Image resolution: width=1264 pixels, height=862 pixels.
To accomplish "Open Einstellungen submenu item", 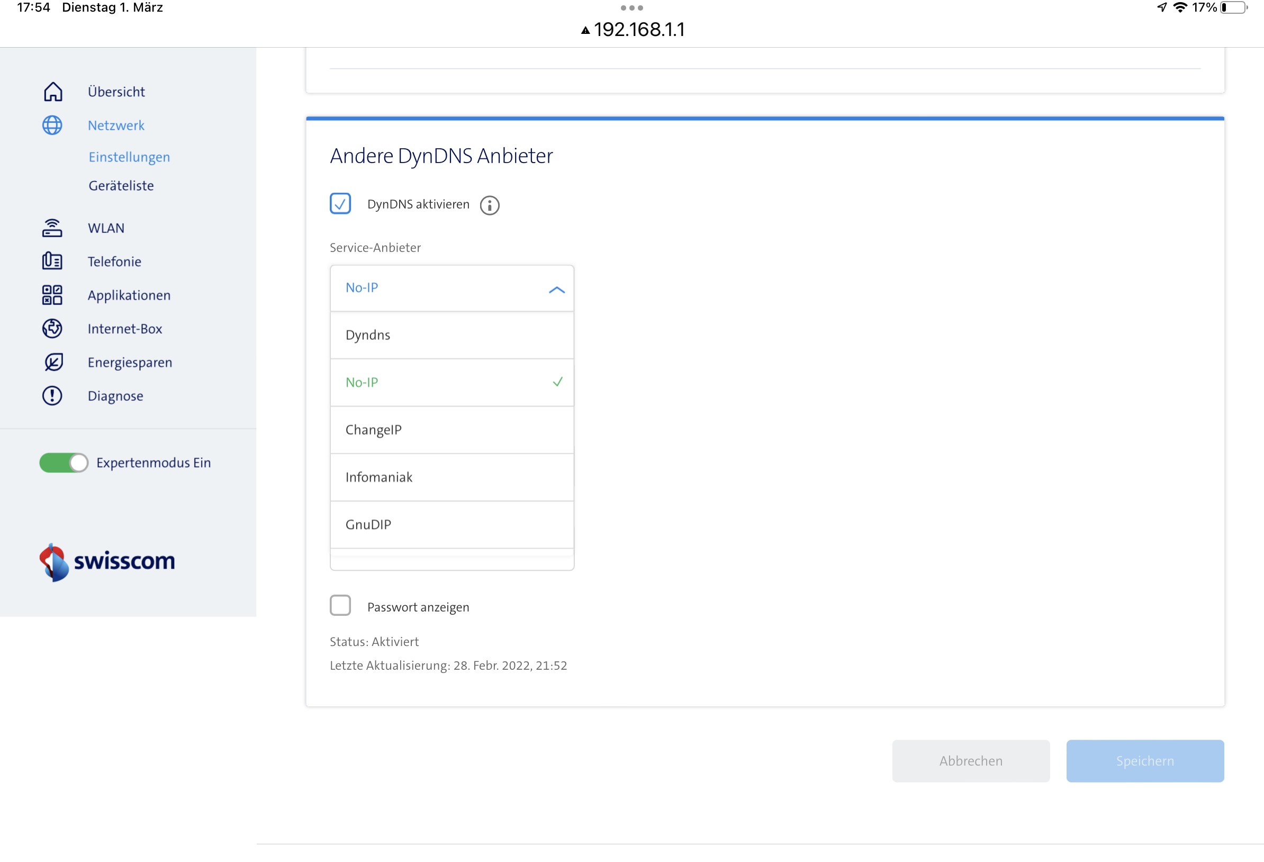I will point(129,157).
